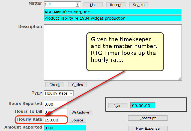Image resolution: width=191 pixels, height=131 pixels.
Task: Open the Matter List button
Action: 93,5
